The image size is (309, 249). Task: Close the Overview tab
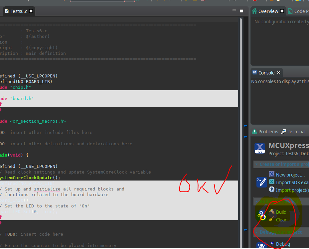tap(282, 11)
